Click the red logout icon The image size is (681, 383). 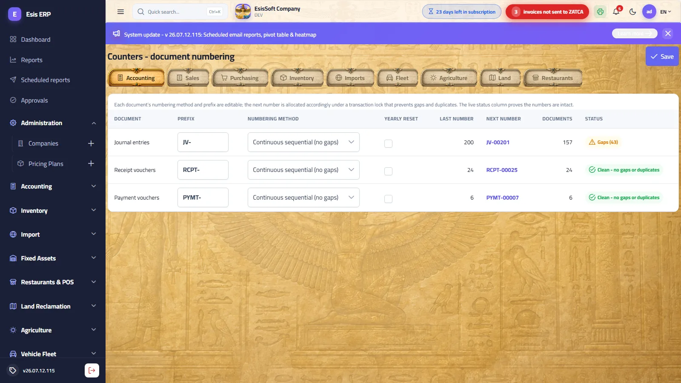[92, 370]
